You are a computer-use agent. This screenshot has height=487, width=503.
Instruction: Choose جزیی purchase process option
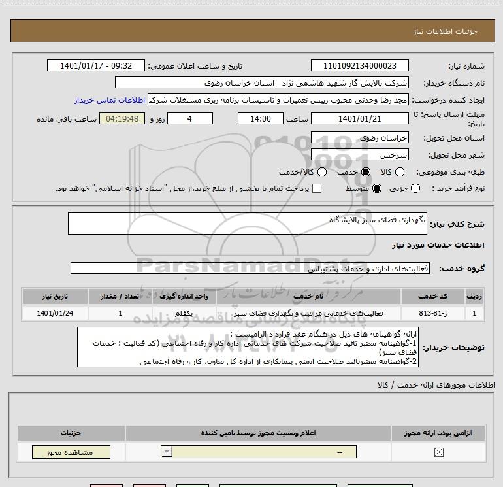415,188
